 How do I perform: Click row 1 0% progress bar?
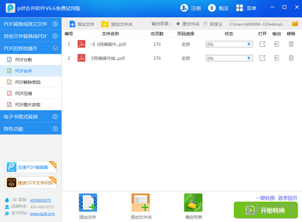coord(229,44)
